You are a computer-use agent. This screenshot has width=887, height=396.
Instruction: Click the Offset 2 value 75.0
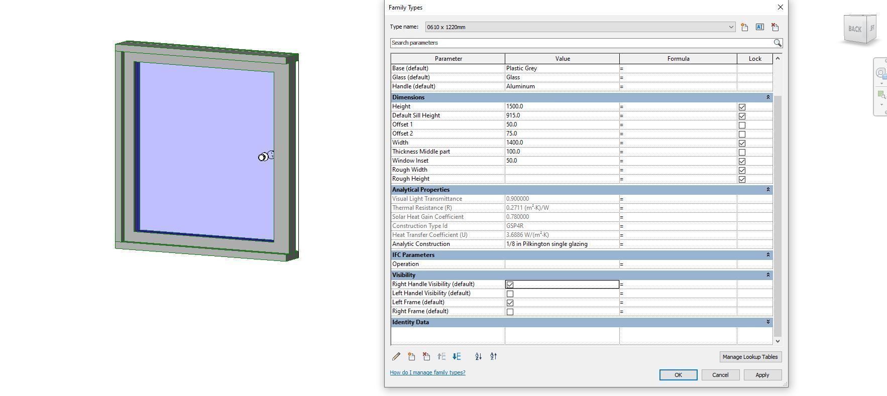pyautogui.click(x=562, y=134)
